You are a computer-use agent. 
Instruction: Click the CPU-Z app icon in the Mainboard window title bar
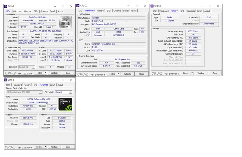coord(78,6)
